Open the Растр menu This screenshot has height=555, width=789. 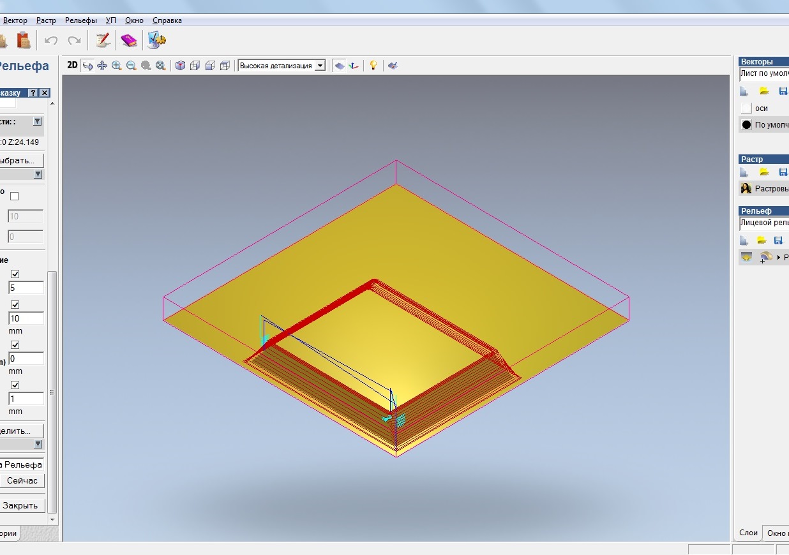(46, 20)
